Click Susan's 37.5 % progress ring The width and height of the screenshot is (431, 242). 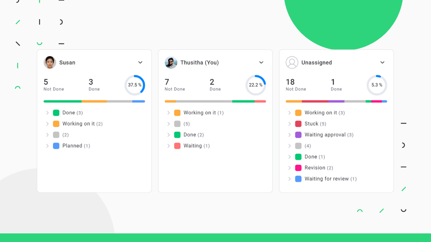coord(135,85)
